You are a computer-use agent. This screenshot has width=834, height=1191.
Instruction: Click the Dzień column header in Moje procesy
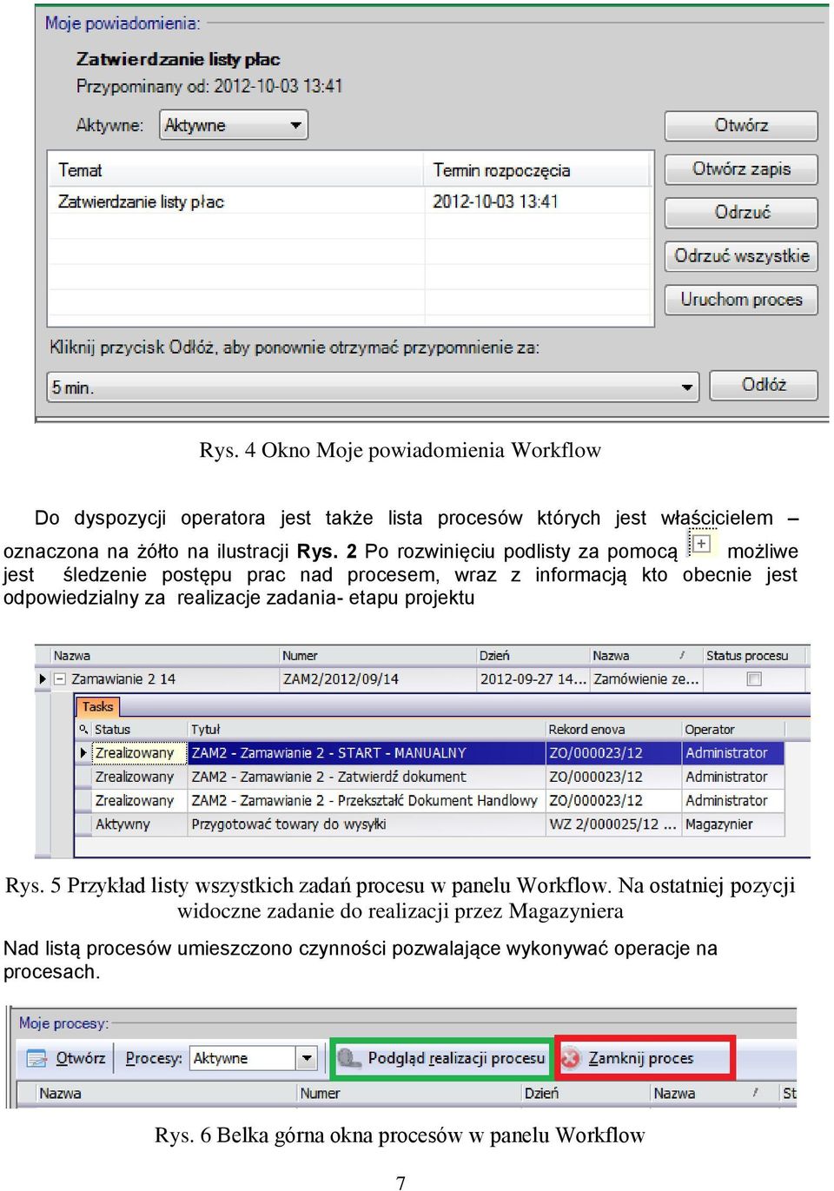pyautogui.click(x=586, y=1094)
